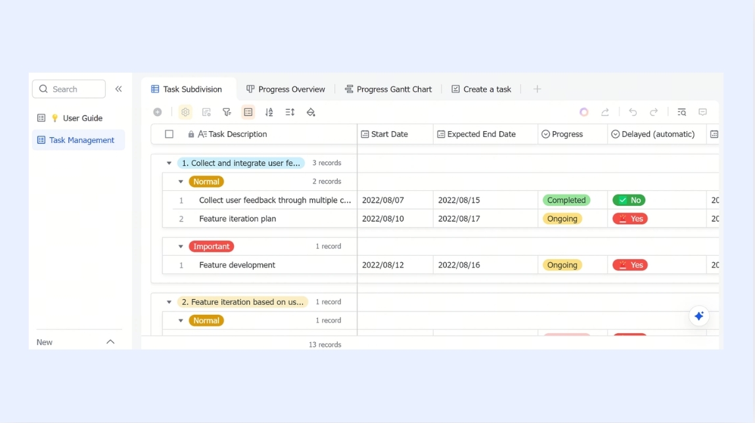Click the Start Date column header
This screenshot has height=423, width=755.
[396, 134]
